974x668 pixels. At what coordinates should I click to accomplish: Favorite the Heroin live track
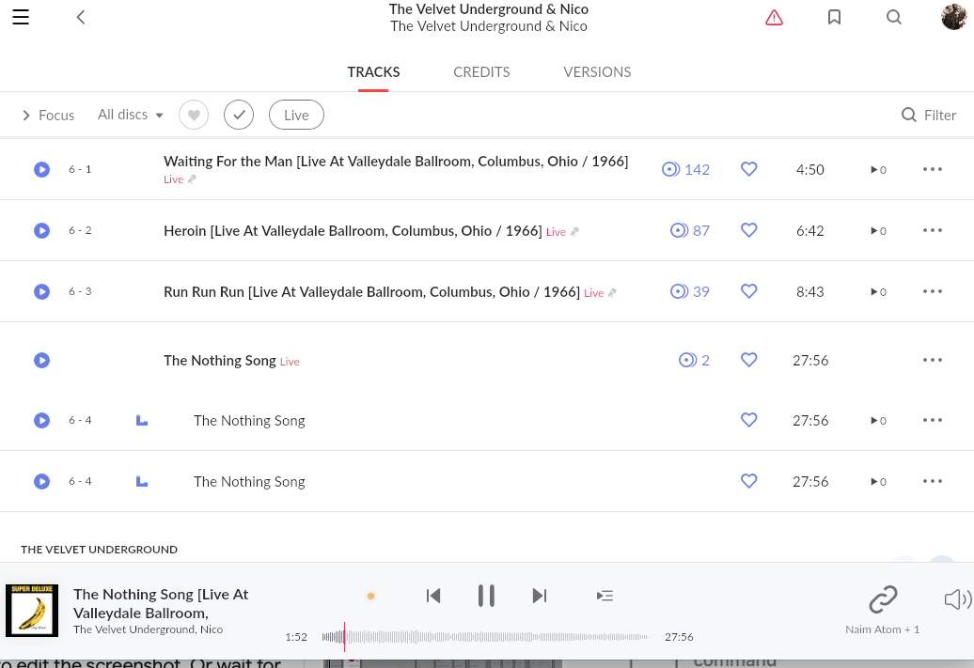pos(749,230)
